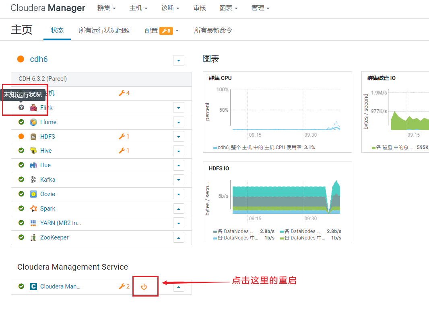Open the Oozie service actions dropdown
Screen dimensions: 429x311
[x=179, y=194]
